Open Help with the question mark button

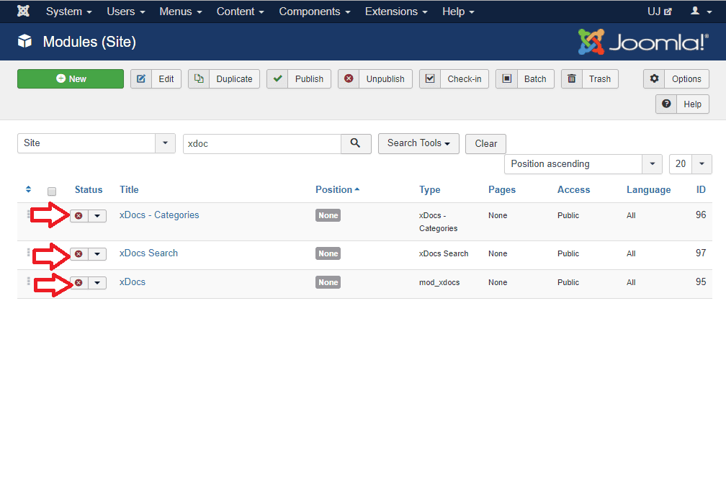pos(682,104)
